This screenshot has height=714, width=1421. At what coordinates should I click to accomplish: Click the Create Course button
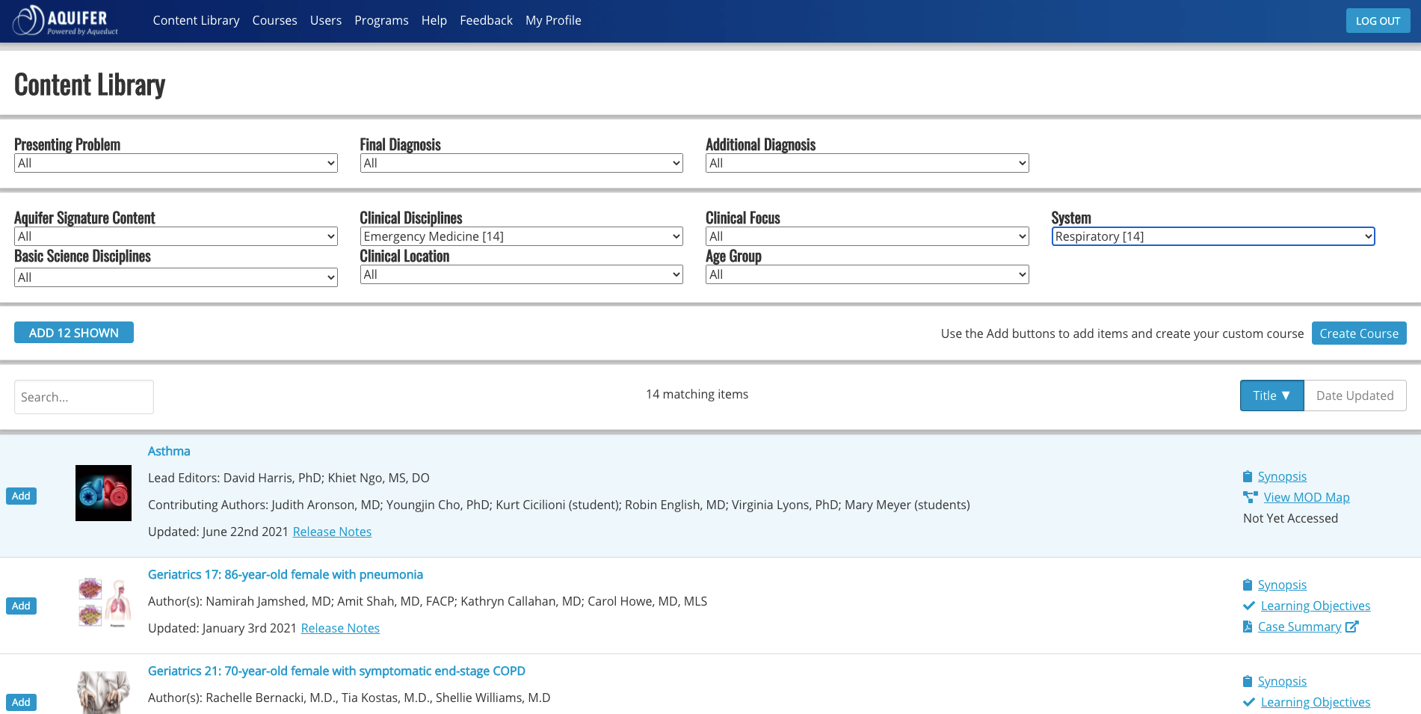click(1359, 333)
